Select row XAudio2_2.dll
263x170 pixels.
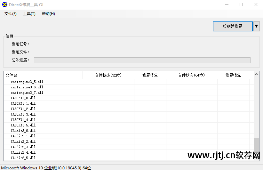(129, 142)
